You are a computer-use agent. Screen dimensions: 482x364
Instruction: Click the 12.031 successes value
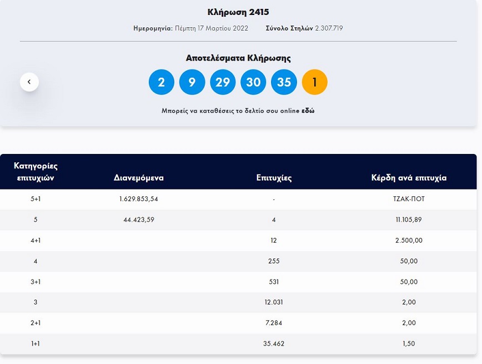point(274,302)
